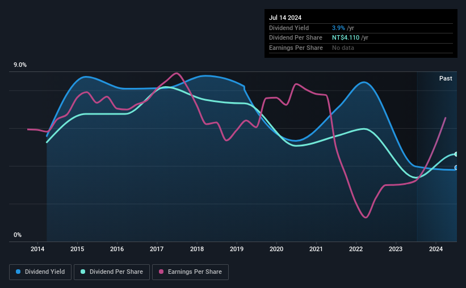Toggle the Dividend Yield legend button
466x288 pixels.
pos(40,272)
